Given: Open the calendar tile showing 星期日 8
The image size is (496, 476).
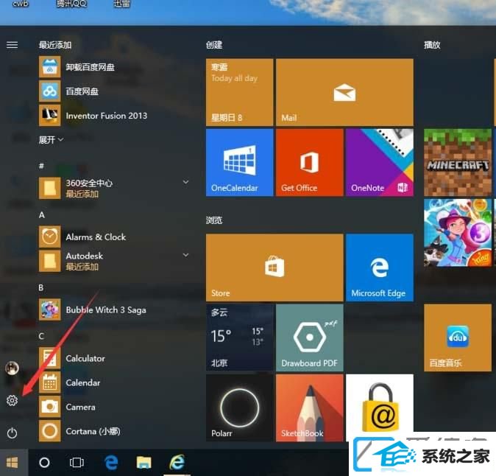Looking at the screenshot, I should (239, 92).
